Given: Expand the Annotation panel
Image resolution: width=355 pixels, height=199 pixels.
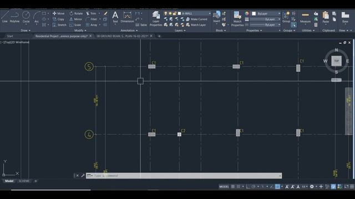Looking at the screenshot, I should (x=129, y=30).
